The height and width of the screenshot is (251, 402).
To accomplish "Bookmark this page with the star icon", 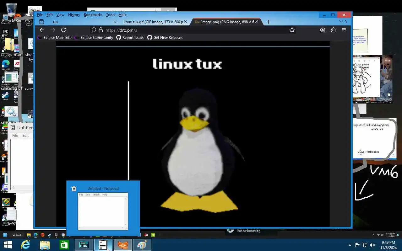I will pos(292,30).
